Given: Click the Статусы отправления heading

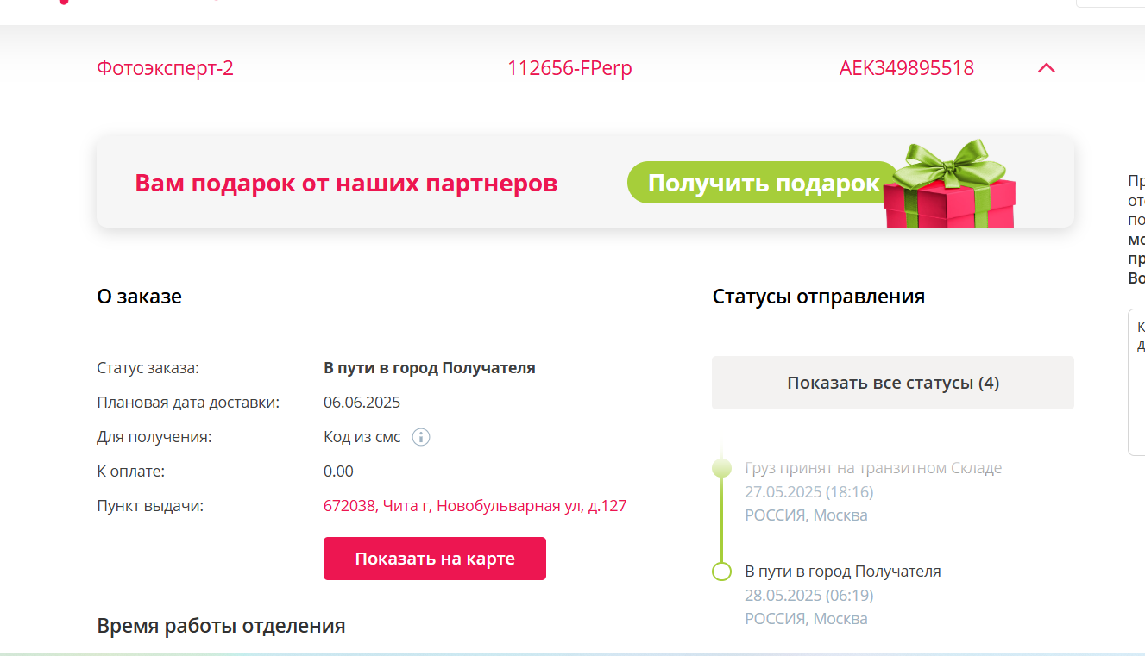Looking at the screenshot, I should pos(819,297).
